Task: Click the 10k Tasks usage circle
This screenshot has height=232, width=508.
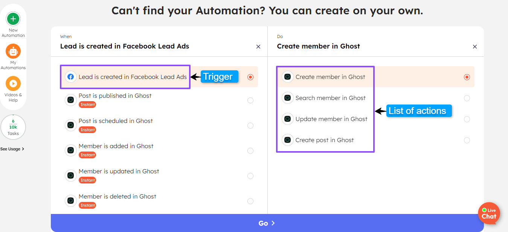Action: click(x=13, y=127)
